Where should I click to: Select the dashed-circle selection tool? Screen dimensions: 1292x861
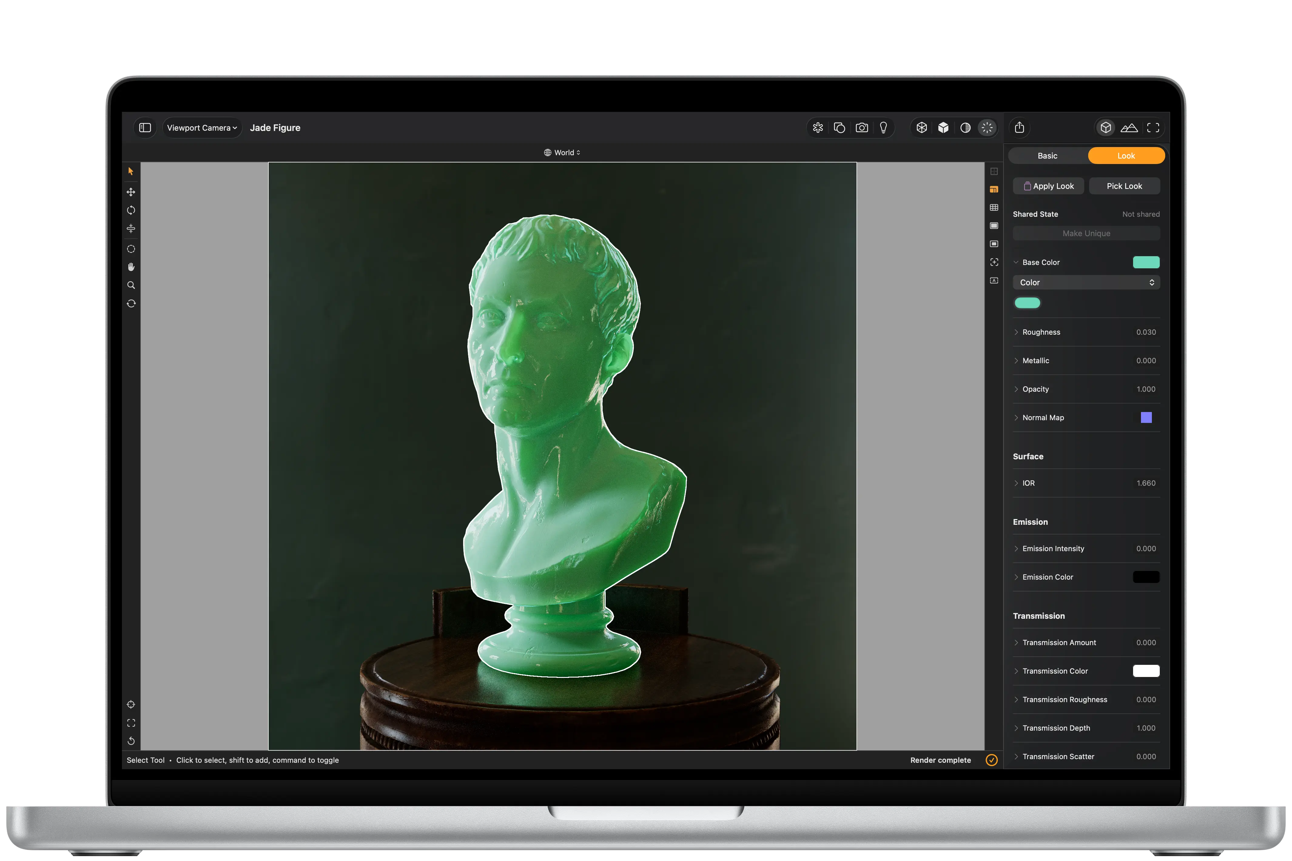tap(131, 249)
